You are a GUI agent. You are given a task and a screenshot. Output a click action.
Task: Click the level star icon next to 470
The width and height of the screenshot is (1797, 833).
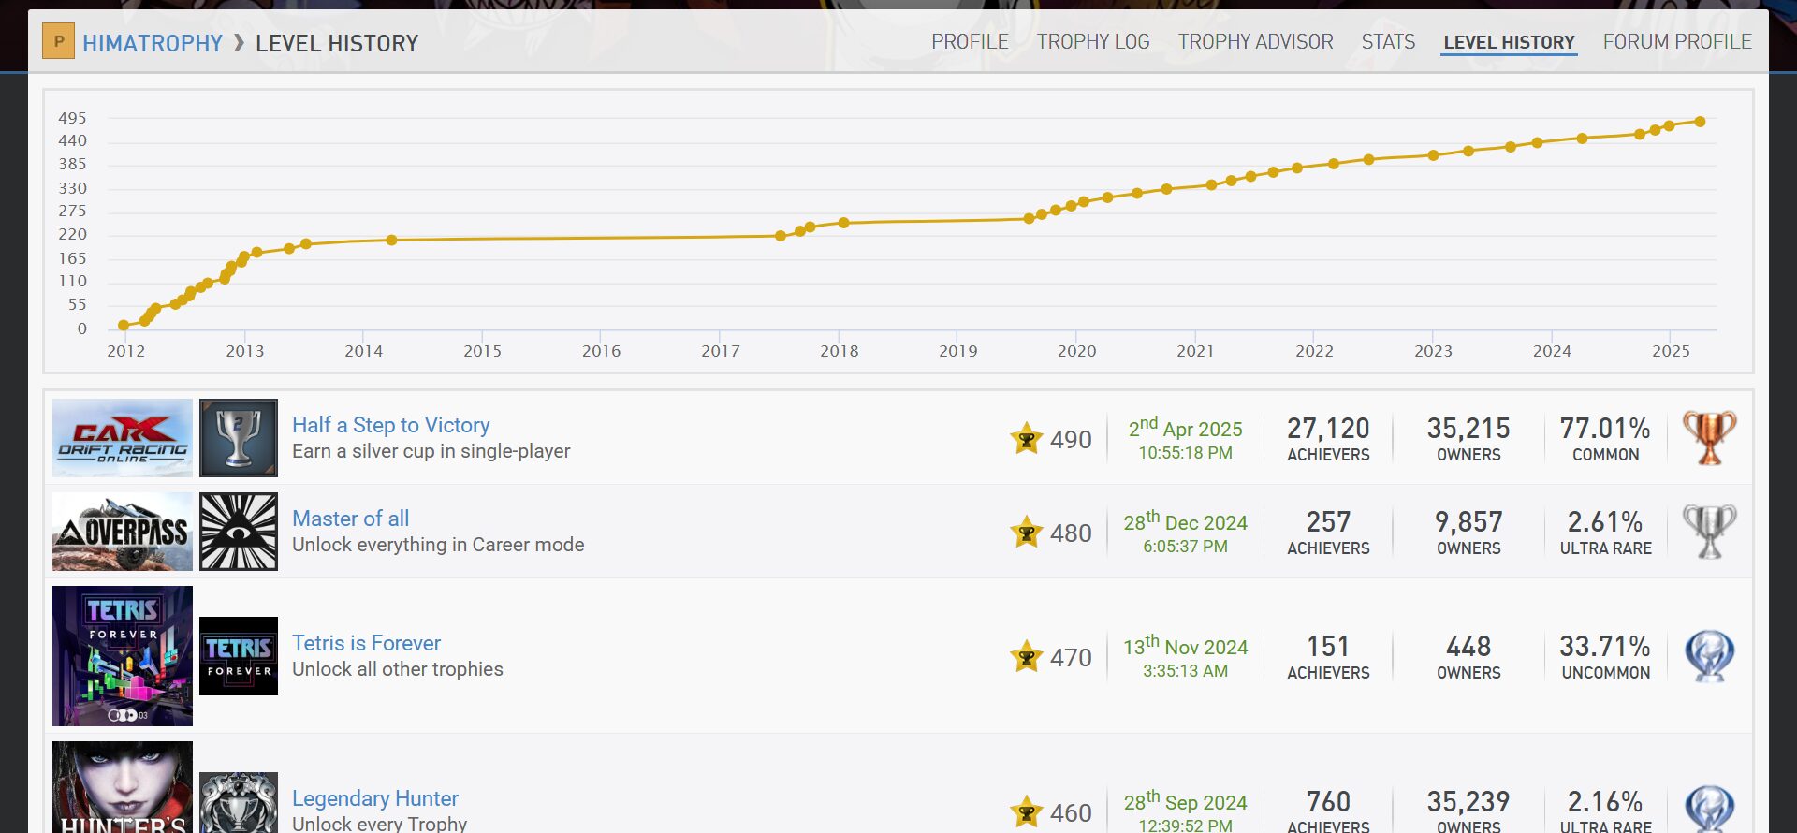[1027, 657]
